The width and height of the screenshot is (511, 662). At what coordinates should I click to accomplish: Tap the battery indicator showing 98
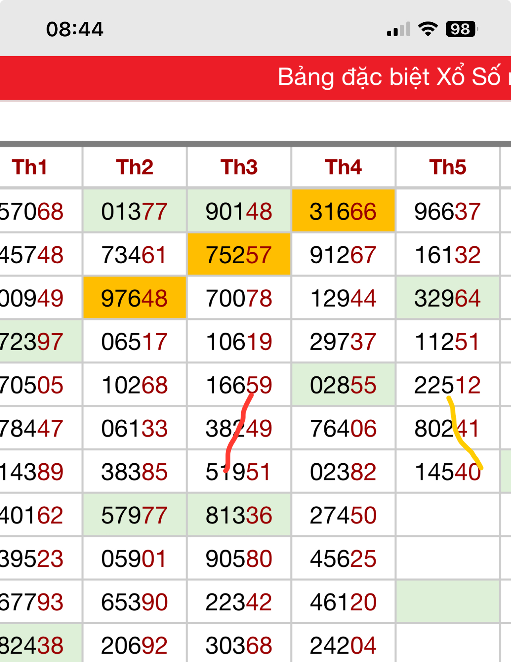coord(462,29)
